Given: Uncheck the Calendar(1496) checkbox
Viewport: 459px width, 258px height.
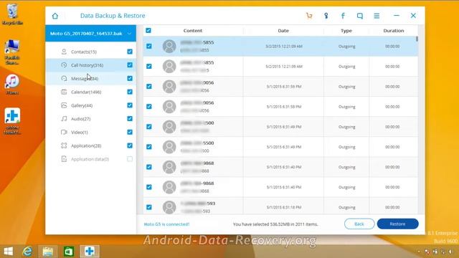Looking at the screenshot, I should point(130,92).
